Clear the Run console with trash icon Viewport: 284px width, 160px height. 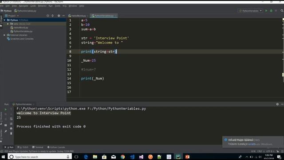[11, 133]
